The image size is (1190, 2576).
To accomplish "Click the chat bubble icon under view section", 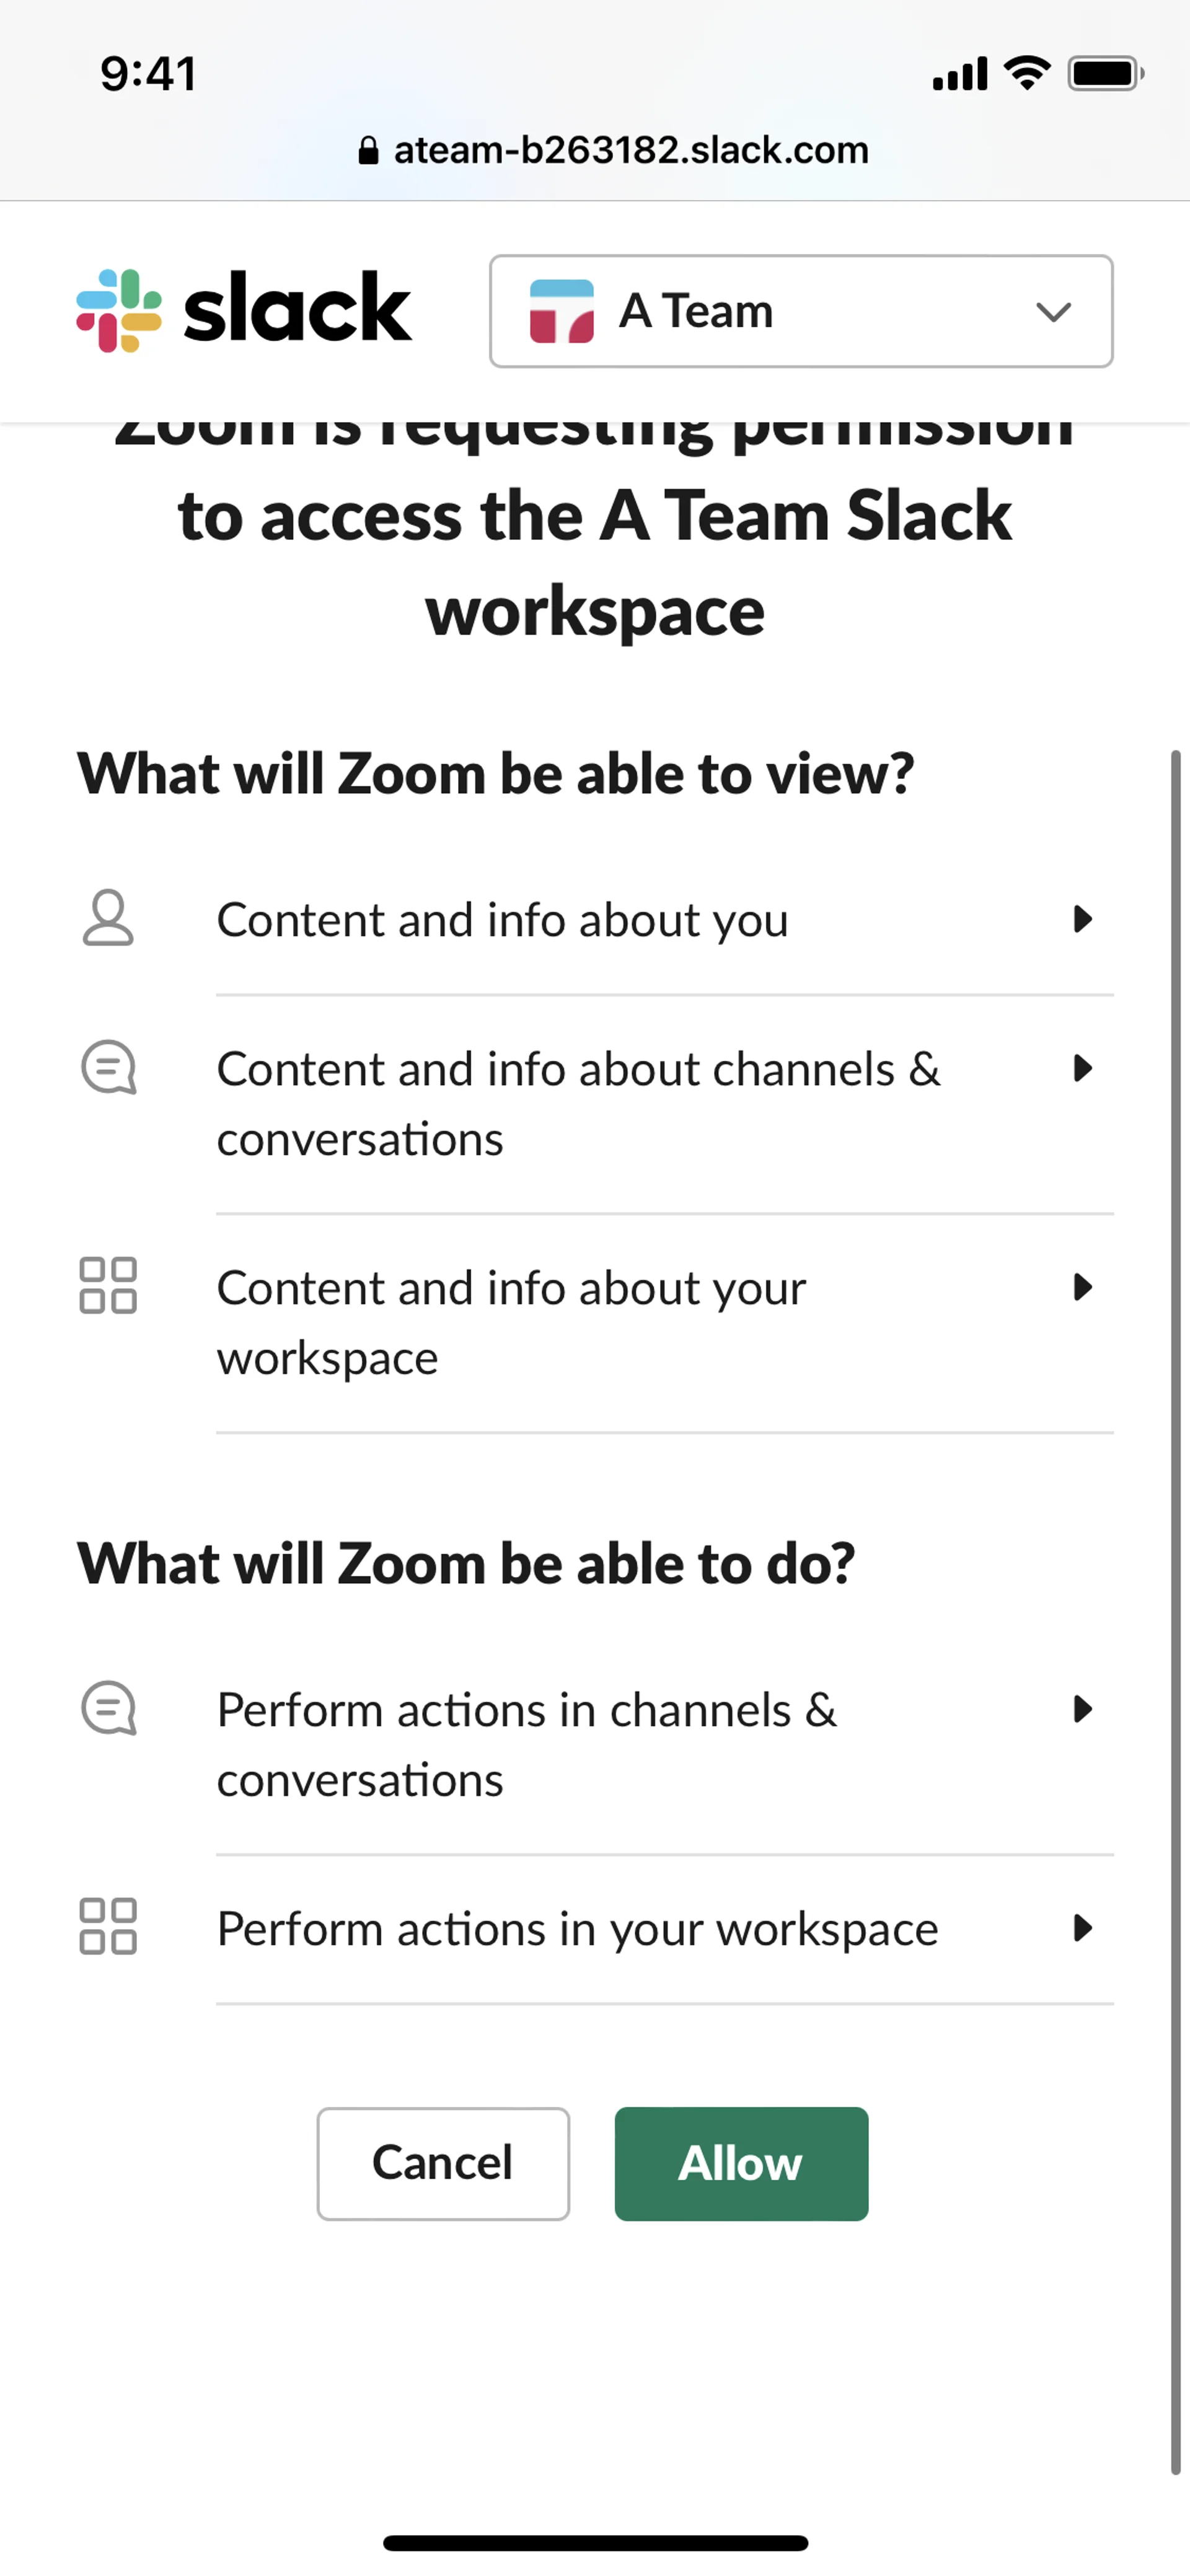I will [108, 1067].
